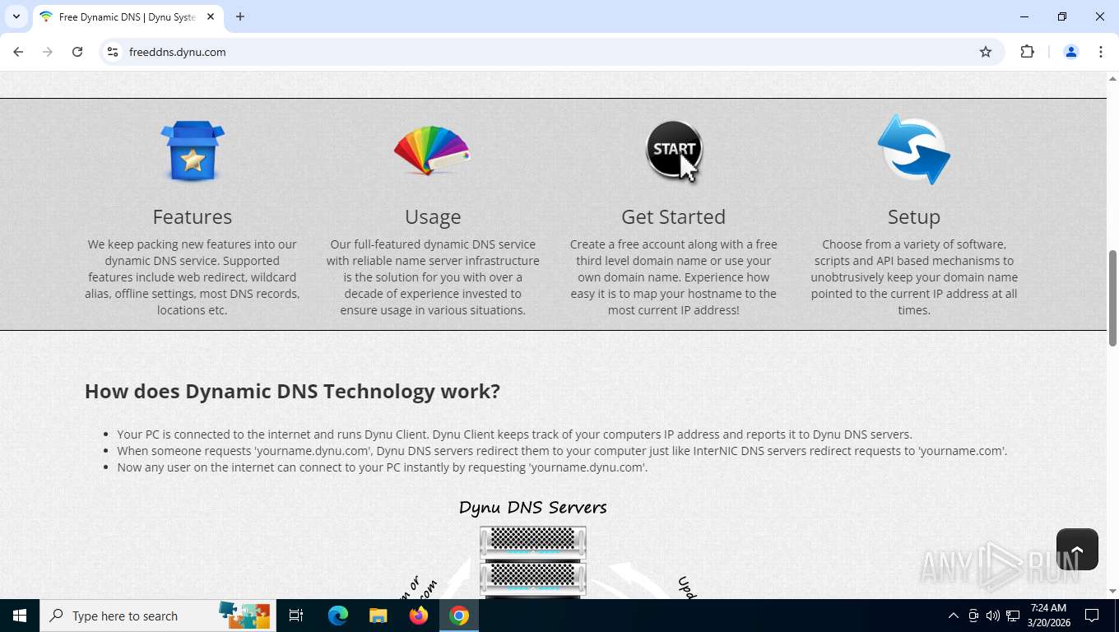Viewport: 1119px width, 632px height.
Task: Click the black START button icon
Action: click(x=674, y=151)
